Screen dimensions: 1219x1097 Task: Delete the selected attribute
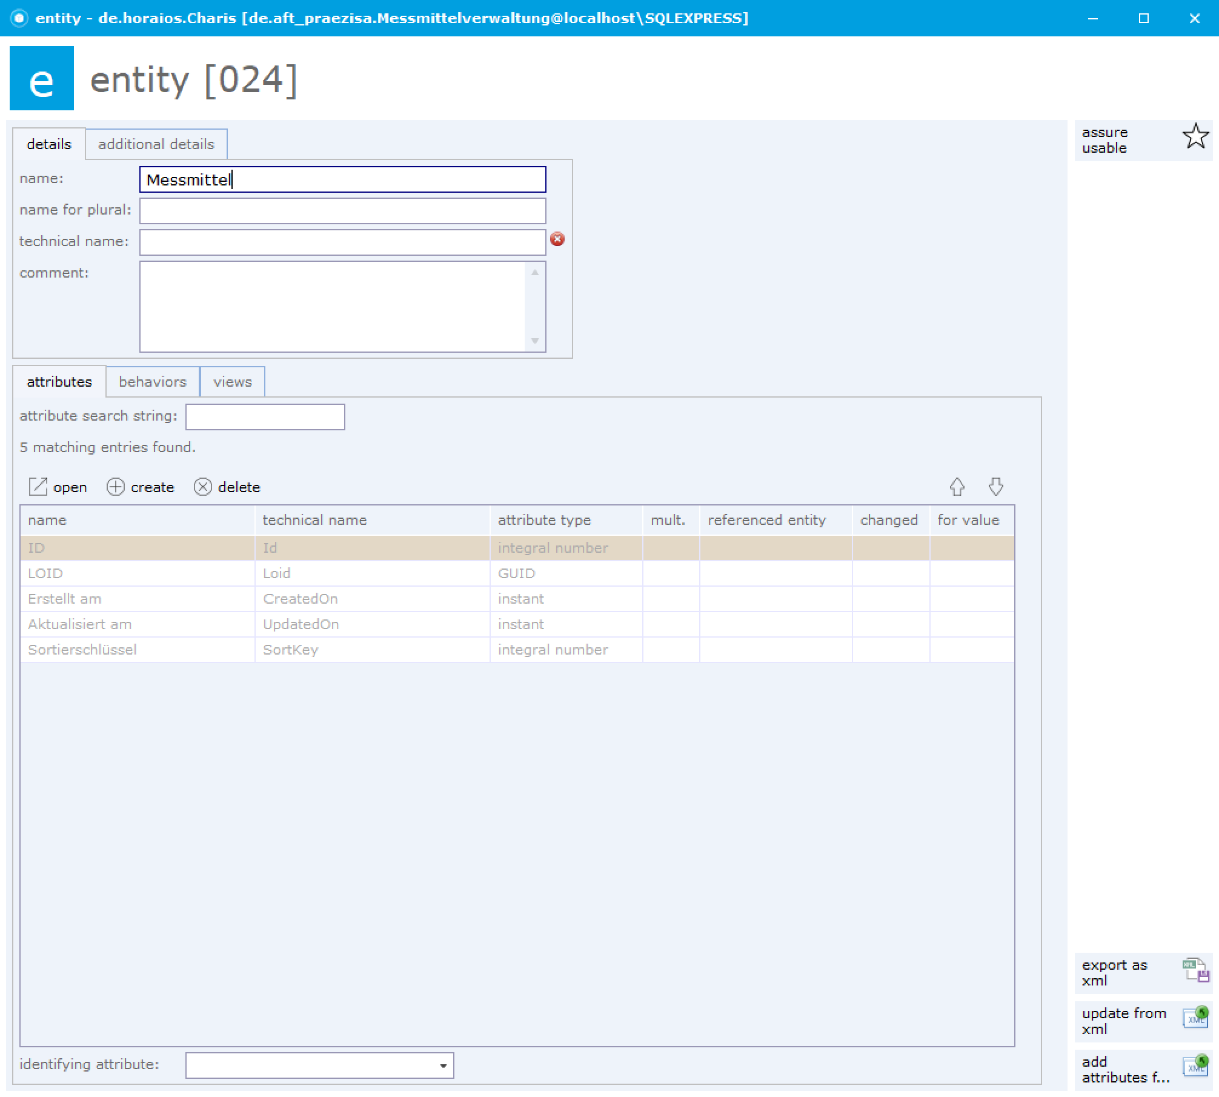(x=227, y=487)
